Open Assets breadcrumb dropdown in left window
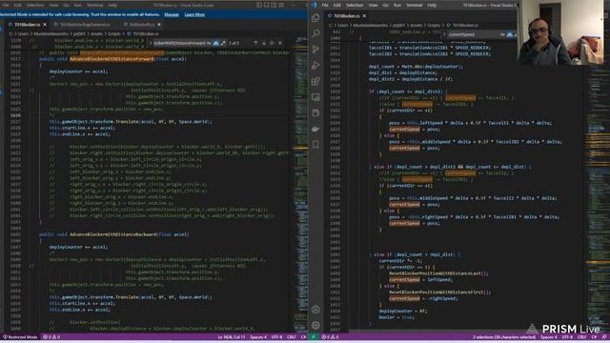610x343 pixels. coord(96,34)
